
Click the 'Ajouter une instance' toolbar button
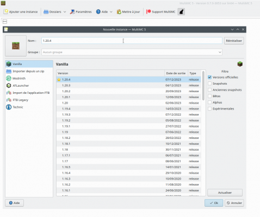click(21, 12)
